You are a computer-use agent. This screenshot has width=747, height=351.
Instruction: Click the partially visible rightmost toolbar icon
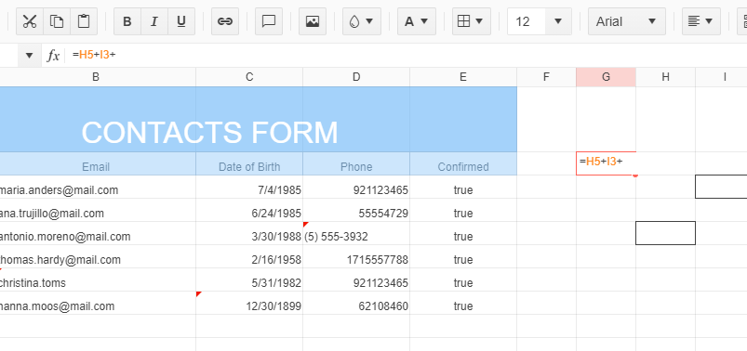point(742,21)
